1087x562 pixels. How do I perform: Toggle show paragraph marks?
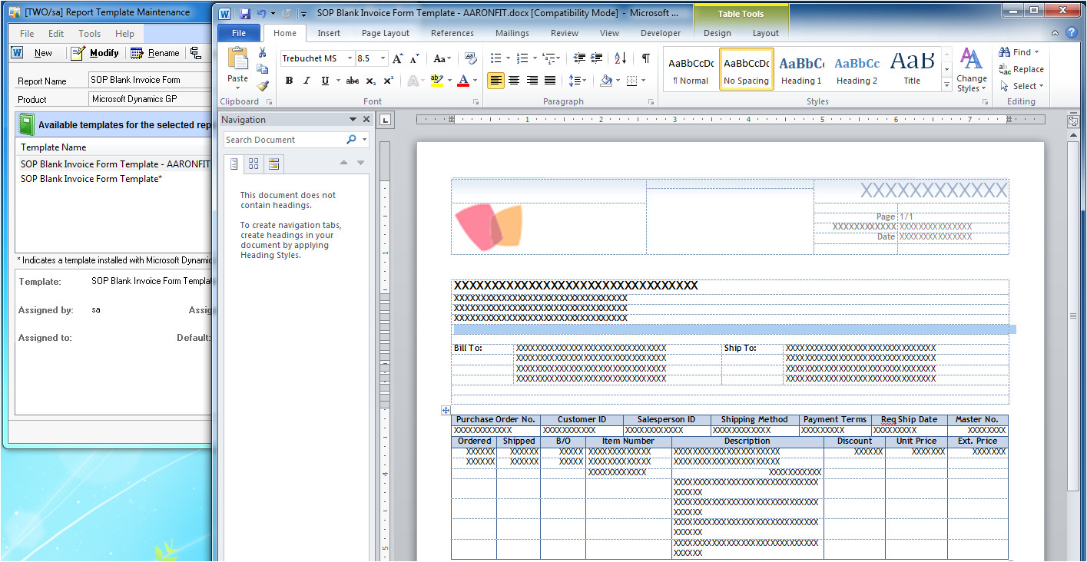pyautogui.click(x=646, y=58)
